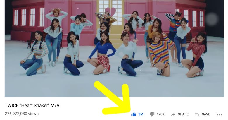Open the three-dot more actions menu

pyautogui.click(x=220, y=115)
